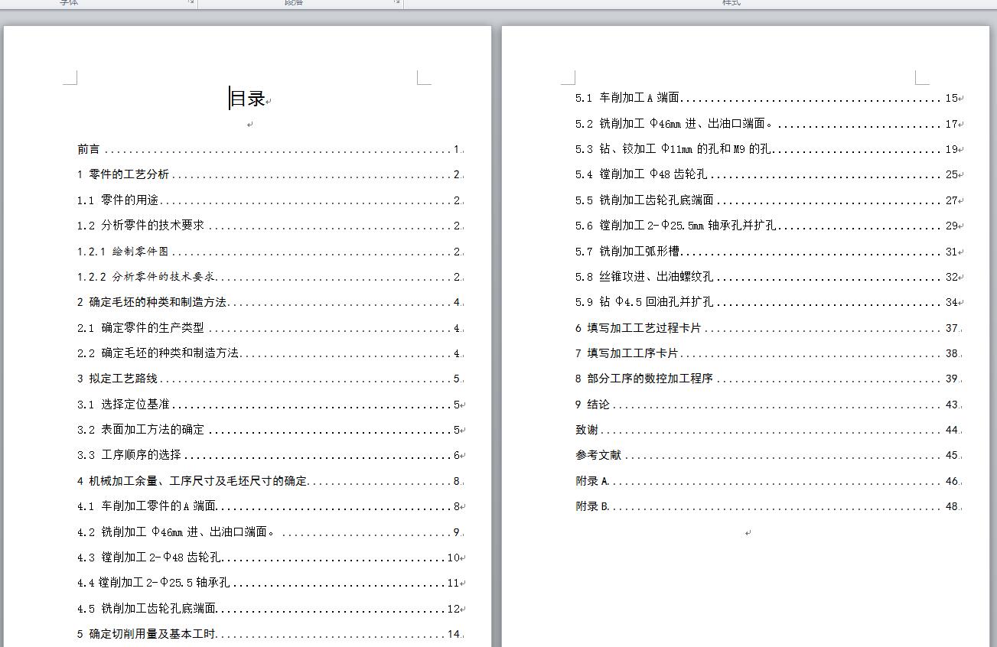Click the 目录 title heading
The image size is (997, 647).
(x=248, y=99)
